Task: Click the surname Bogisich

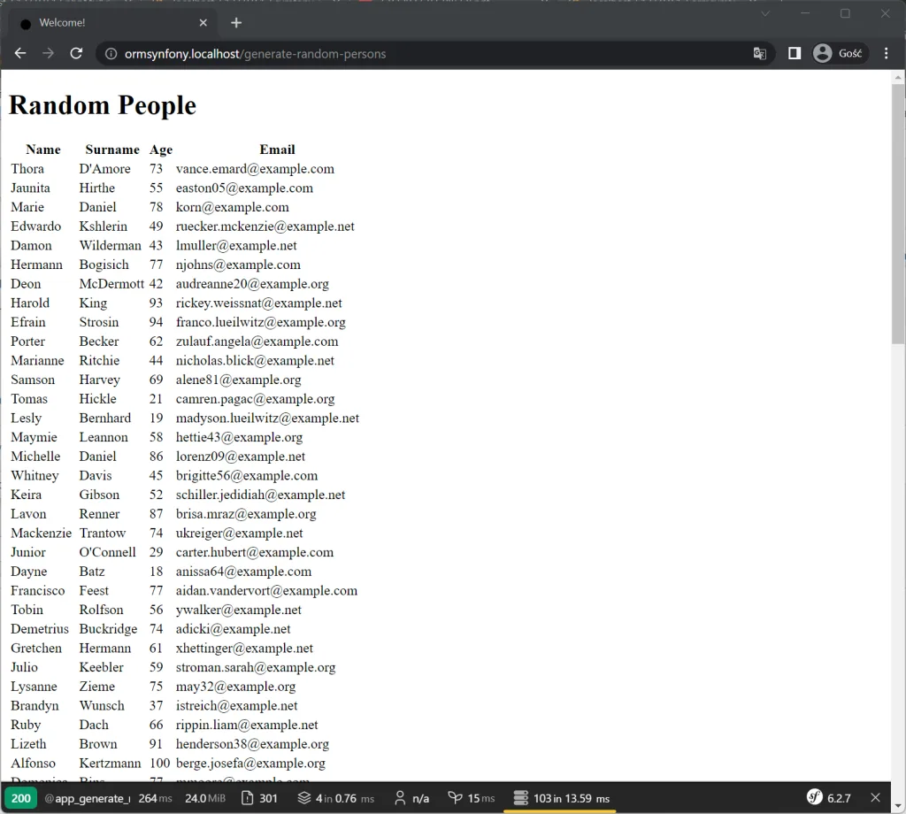Action: pos(104,265)
